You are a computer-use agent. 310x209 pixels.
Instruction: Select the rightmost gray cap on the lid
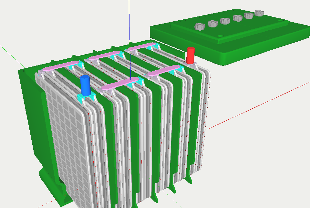(259, 13)
